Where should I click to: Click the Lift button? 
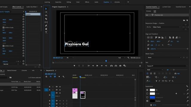(111, 66)
